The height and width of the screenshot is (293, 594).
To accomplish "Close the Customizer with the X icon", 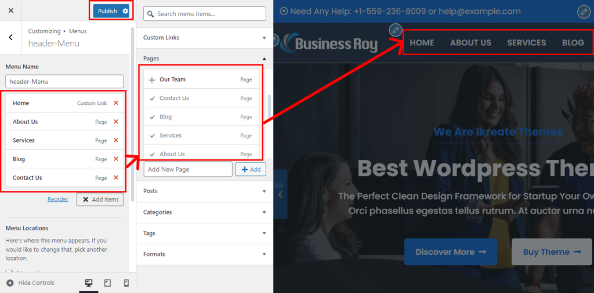I will click(x=11, y=11).
